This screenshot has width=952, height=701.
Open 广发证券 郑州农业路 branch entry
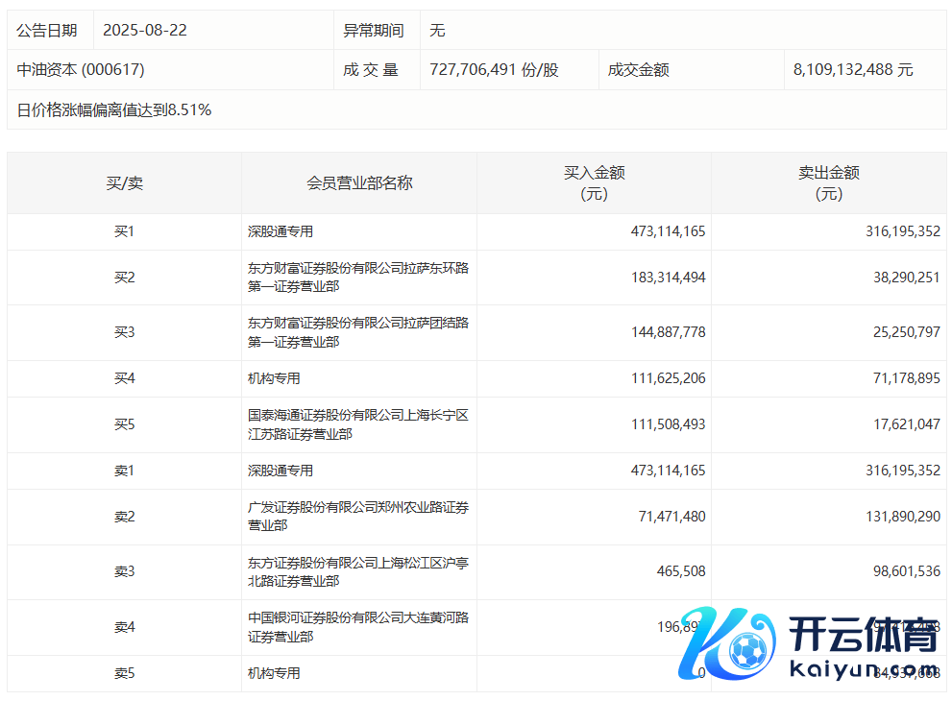357,517
